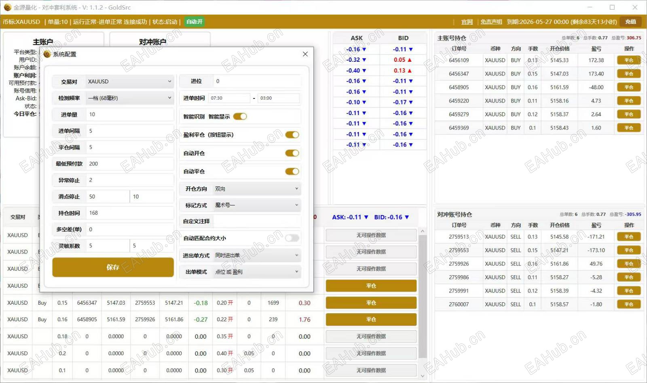Click the -171.21 profit value for order 2759513

pyautogui.click(x=596, y=237)
